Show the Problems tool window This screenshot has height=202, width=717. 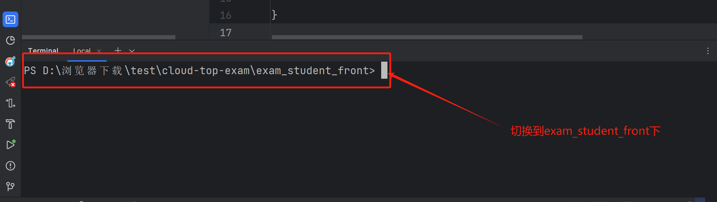tap(10, 166)
